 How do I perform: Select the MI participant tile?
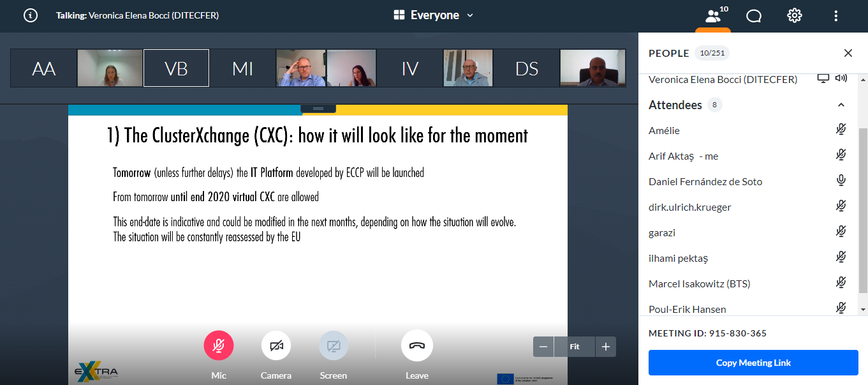pyautogui.click(x=242, y=68)
